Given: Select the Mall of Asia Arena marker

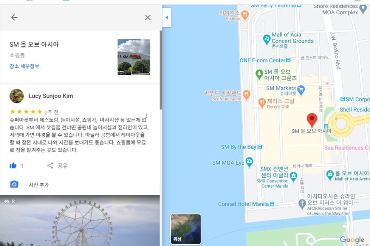Looking at the screenshot, I should tap(330, 175).
